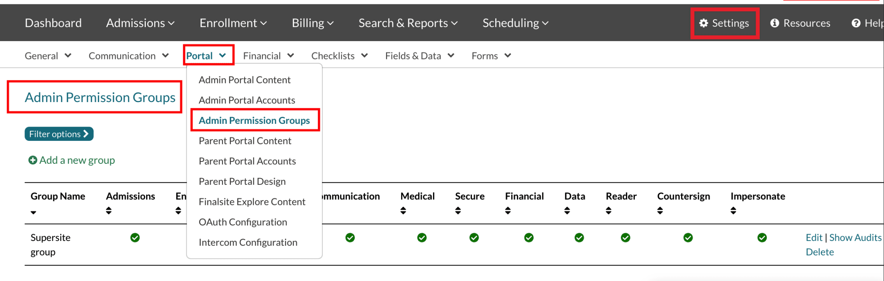Screen dimensions: 884x281
Task: Click the plus icon beside Add a new group
Action: pyautogui.click(x=33, y=160)
